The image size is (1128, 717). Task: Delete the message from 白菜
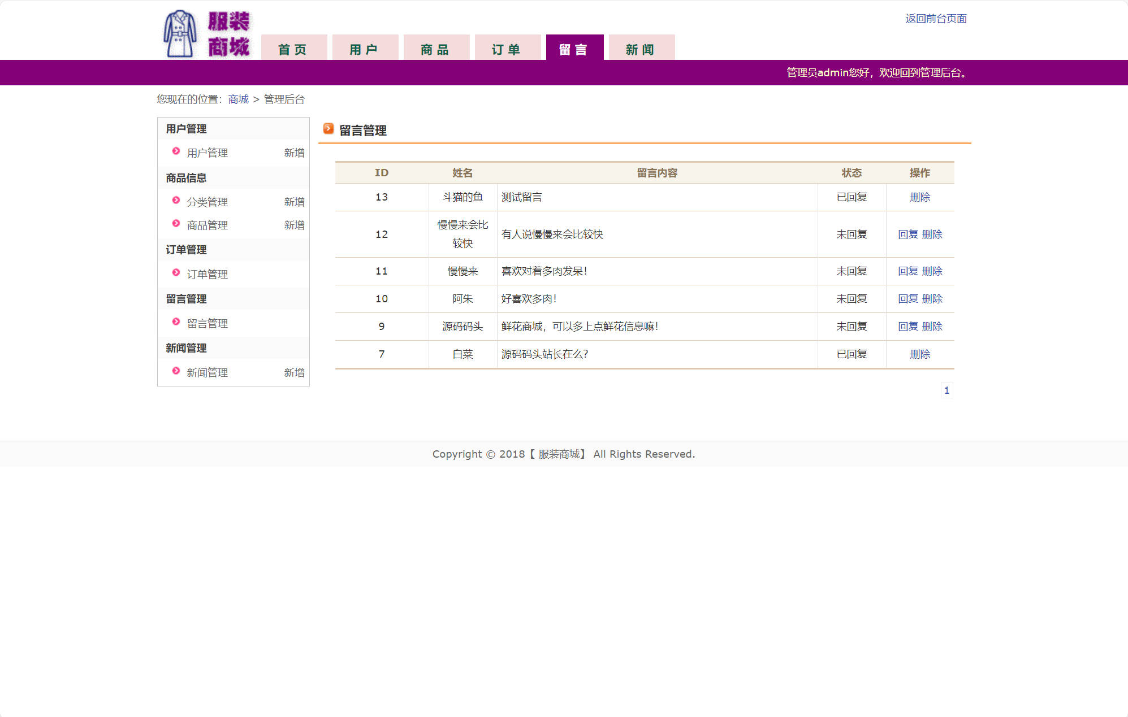coord(920,354)
